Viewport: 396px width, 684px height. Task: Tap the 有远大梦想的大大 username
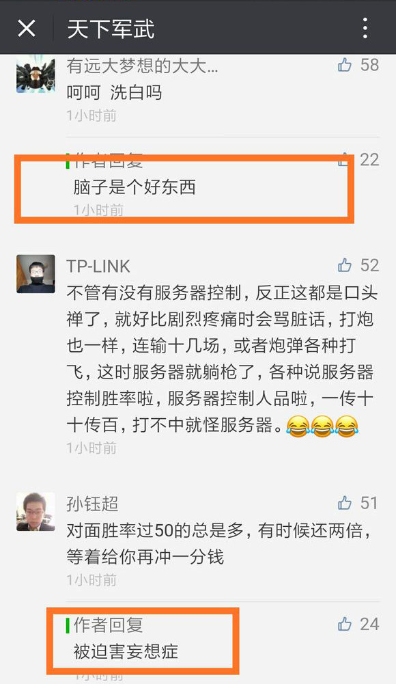(142, 66)
